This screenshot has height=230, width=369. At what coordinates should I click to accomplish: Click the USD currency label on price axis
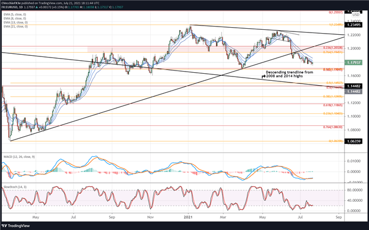click(356, 15)
